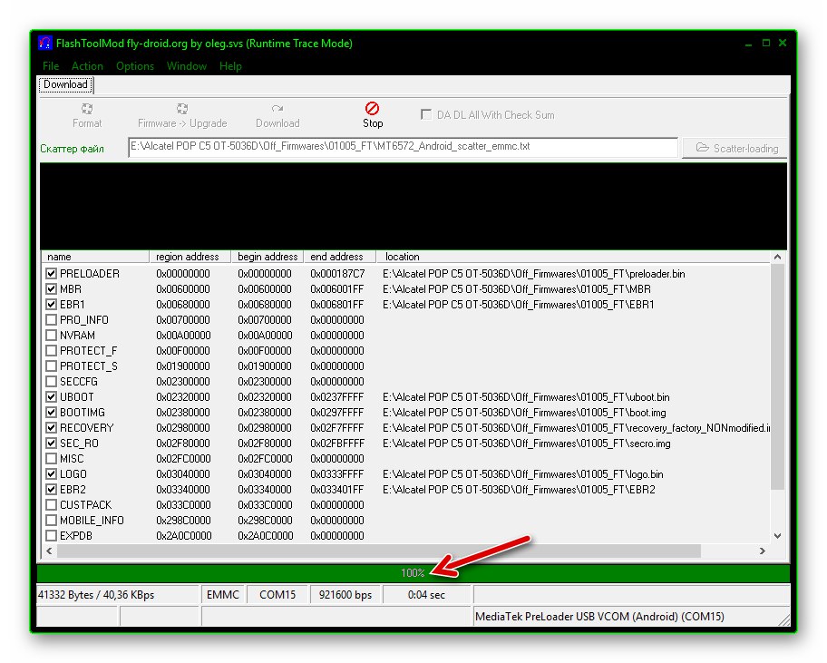Image resolution: width=827 pixels, height=663 pixels.
Task: Click the green 100% progress bar
Action: point(413,573)
